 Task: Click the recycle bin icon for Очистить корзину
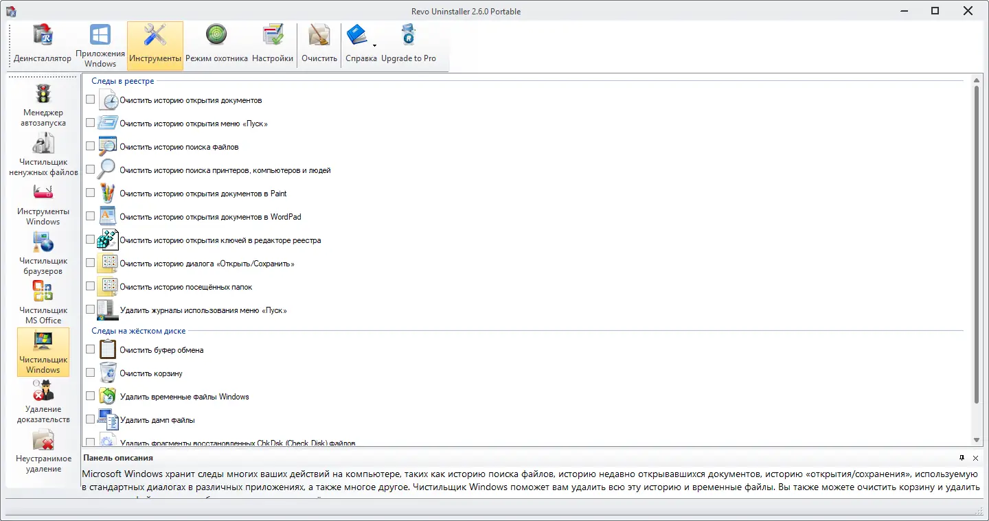108,373
